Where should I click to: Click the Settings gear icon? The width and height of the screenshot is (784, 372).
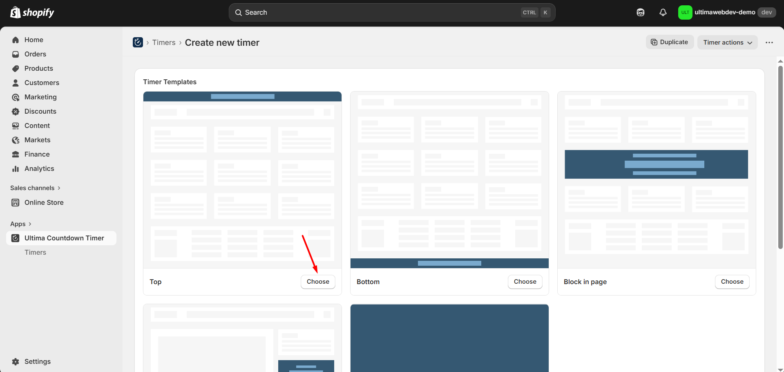16,361
